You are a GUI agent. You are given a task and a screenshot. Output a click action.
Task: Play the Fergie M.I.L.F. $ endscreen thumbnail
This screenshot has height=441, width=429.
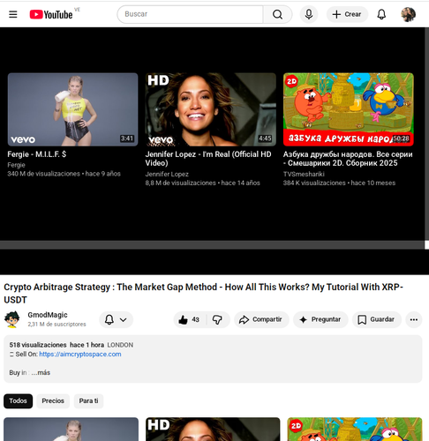click(72, 109)
